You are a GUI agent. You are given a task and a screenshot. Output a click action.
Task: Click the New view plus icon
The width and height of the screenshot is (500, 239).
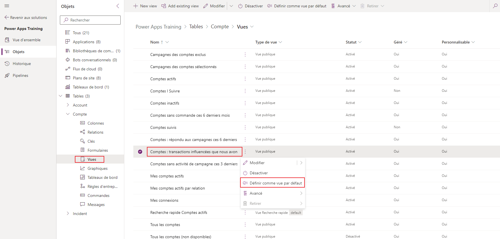[x=136, y=6]
